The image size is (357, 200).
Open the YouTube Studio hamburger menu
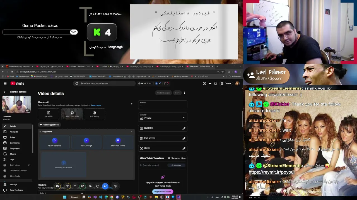click(x=5, y=83)
